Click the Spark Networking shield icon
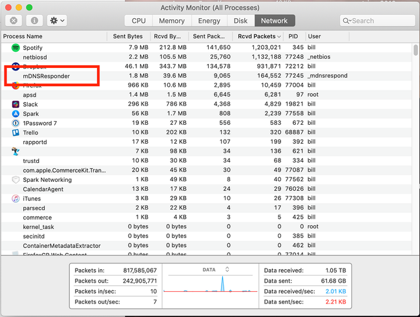420x317 pixels. (16, 180)
